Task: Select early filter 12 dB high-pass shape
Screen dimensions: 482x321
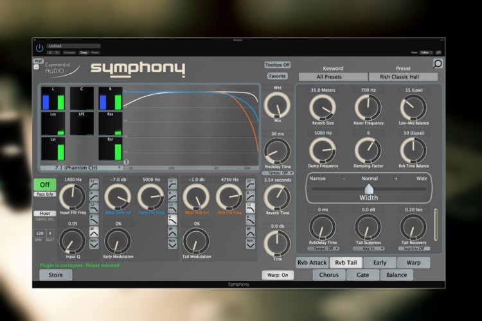Action: [x=172, y=184]
